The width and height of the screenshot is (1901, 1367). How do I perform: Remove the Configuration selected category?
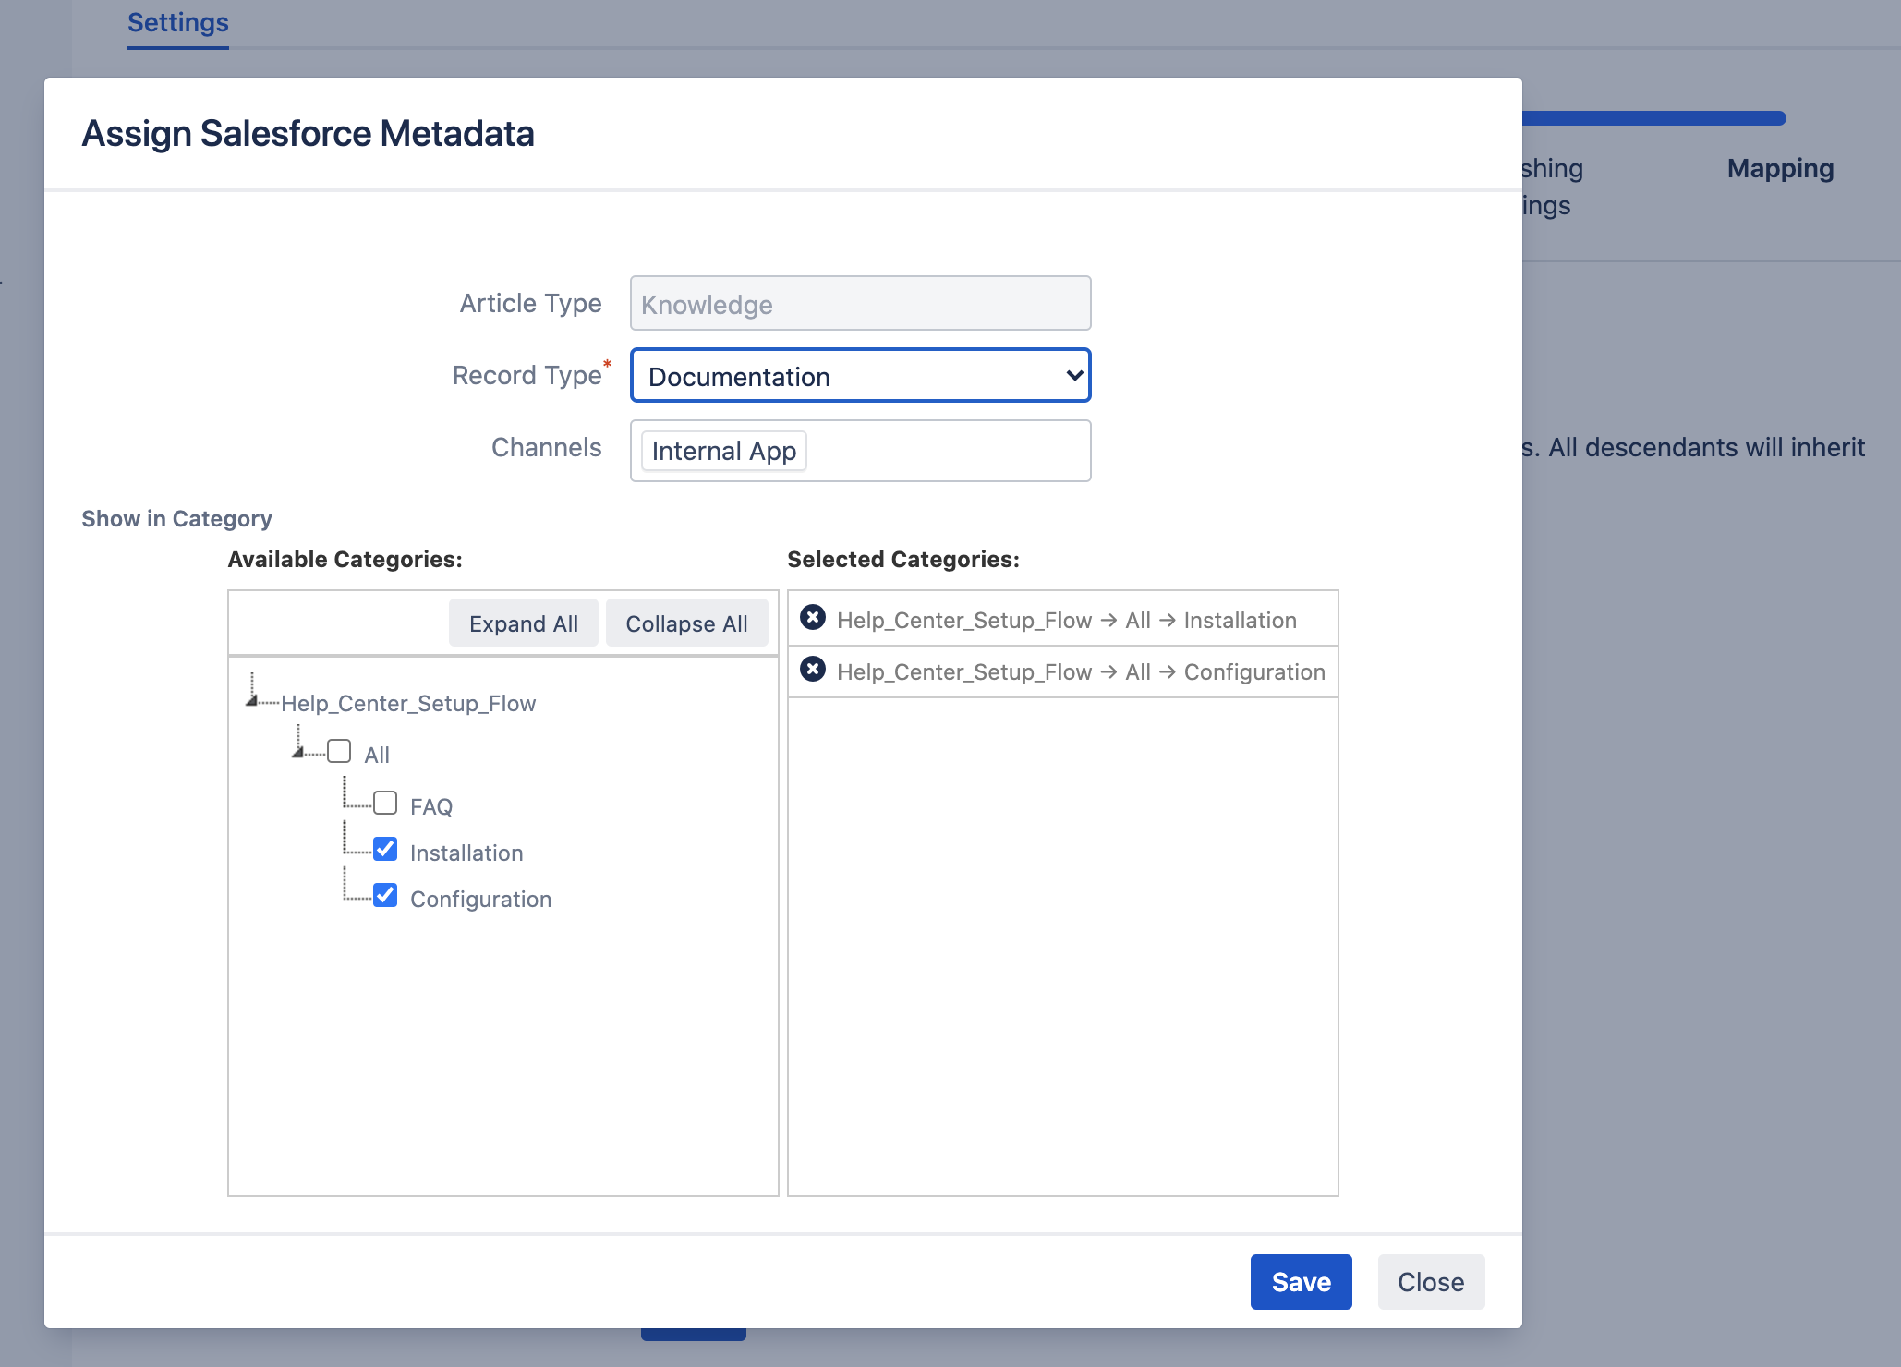click(813, 670)
